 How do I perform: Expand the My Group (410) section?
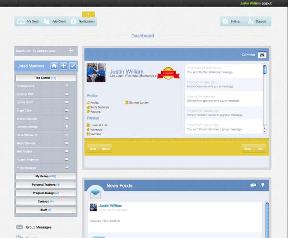(46, 176)
